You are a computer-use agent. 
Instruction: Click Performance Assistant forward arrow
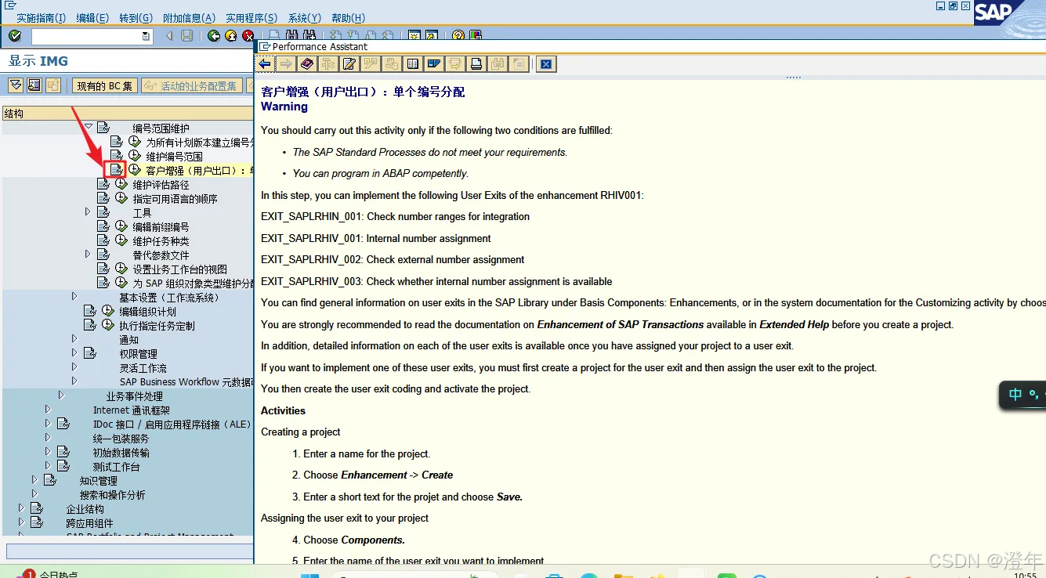pos(286,64)
